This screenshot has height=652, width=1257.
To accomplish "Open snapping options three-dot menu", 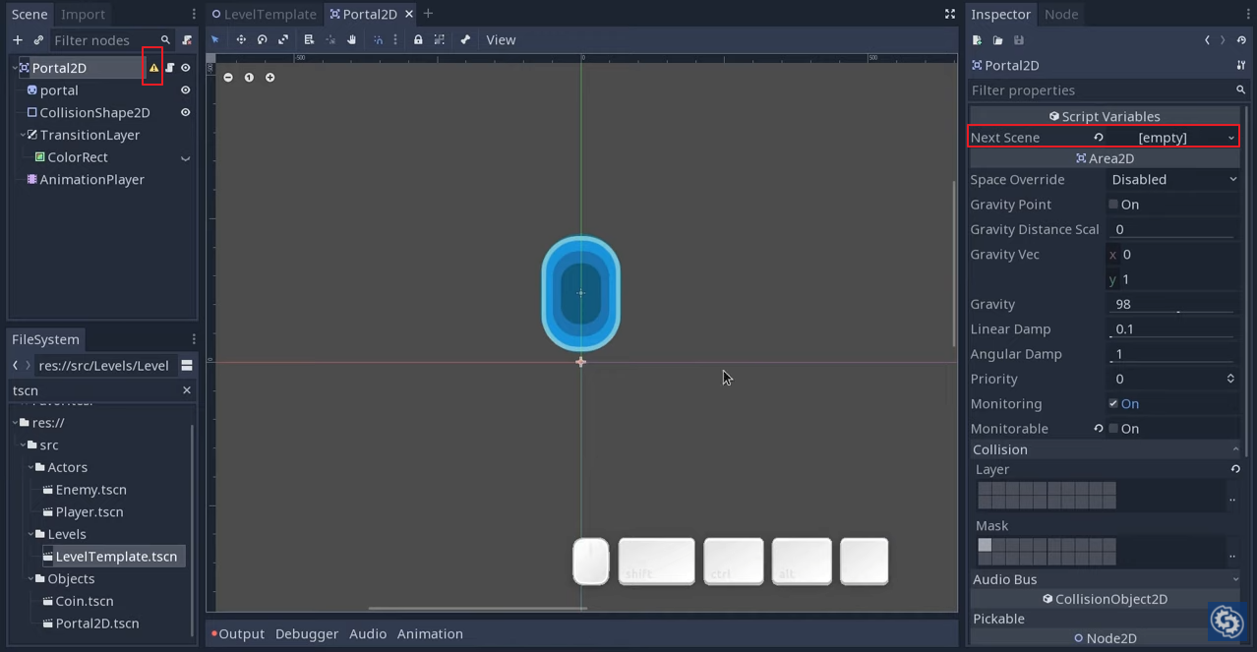I will [395, 40].
